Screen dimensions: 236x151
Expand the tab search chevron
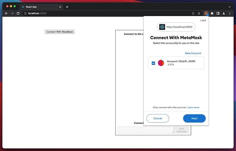click(230, 7)
